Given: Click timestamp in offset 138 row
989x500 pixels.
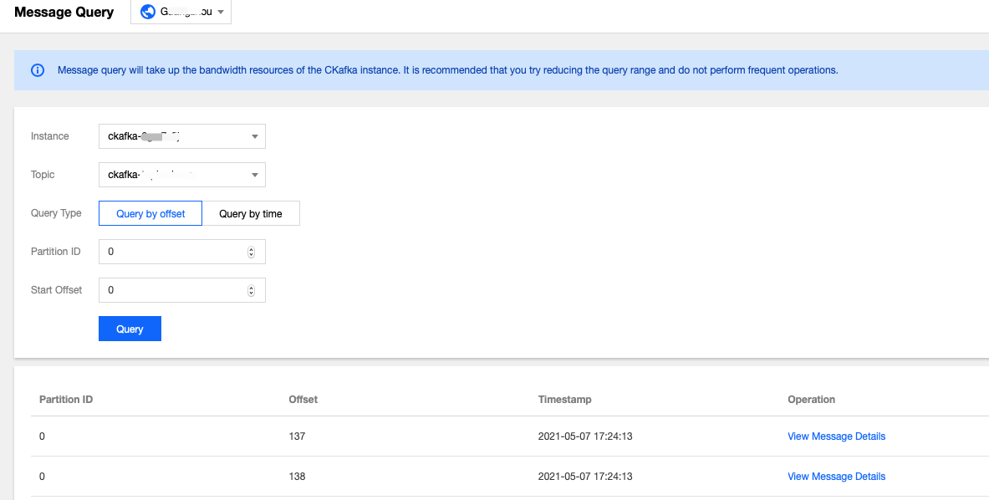Looking at the screenshot, I should pyautogui.click(x=585, y=476).
